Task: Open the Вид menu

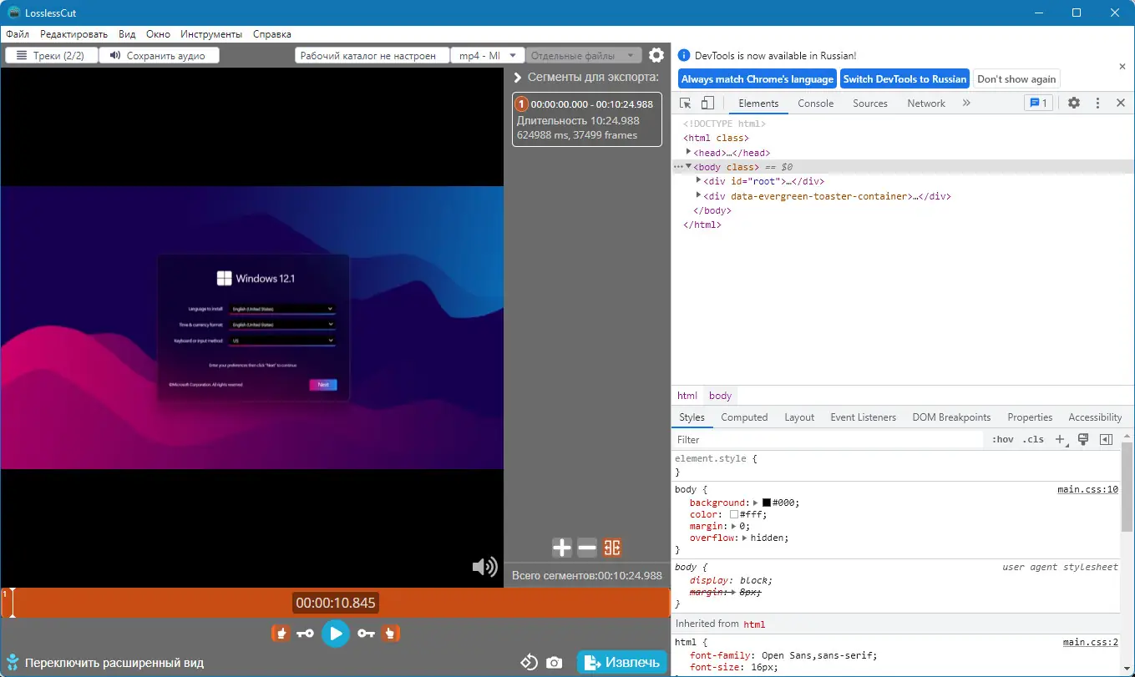Action: 127,34
